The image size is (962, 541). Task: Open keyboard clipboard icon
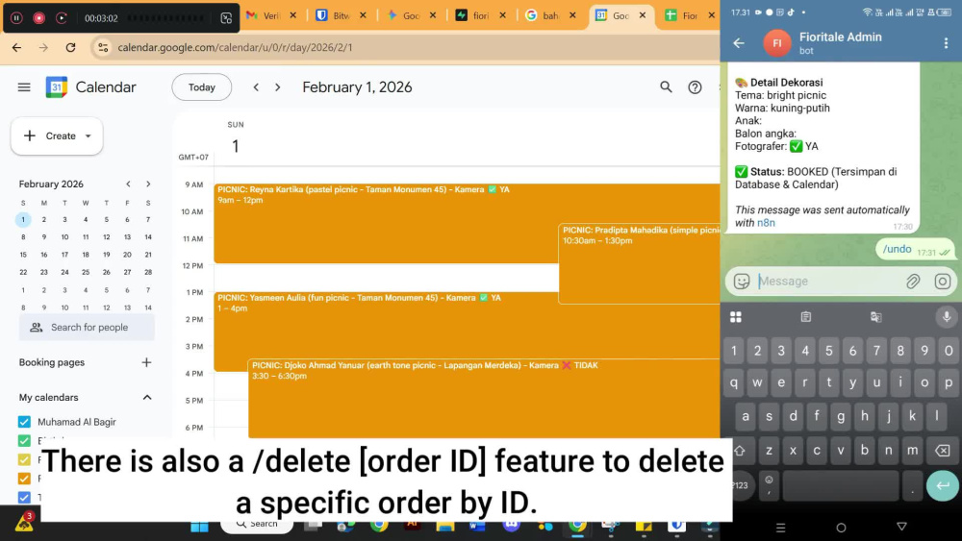805,317
